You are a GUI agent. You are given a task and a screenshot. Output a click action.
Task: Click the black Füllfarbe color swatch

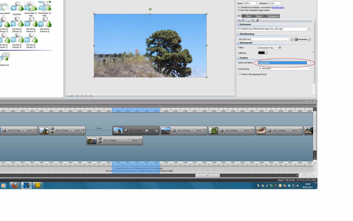tap(262, 52)
